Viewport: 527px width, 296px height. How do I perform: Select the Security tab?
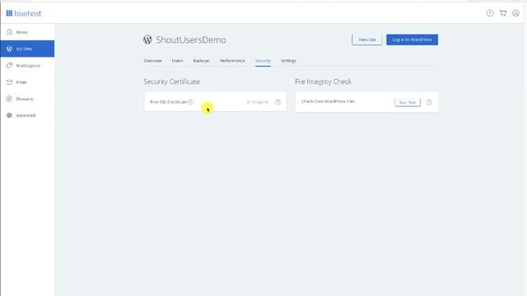(263, 61)
